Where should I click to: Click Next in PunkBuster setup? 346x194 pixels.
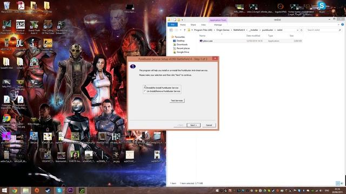pyautogui.click(x=194, y=125)
